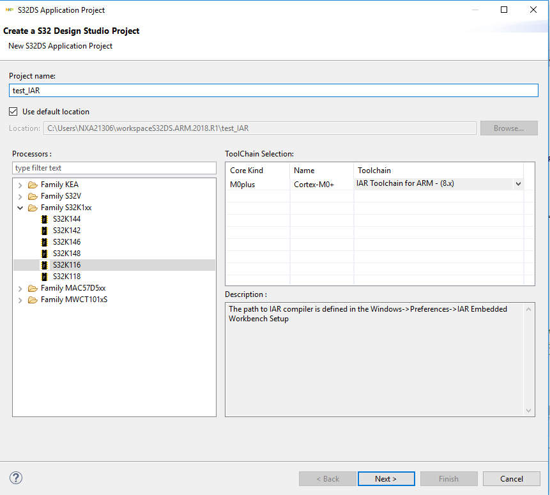Click the Toolchain column header

pos(438,171)
